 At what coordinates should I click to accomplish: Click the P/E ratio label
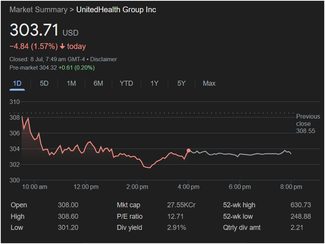click(x=130, y=216)
